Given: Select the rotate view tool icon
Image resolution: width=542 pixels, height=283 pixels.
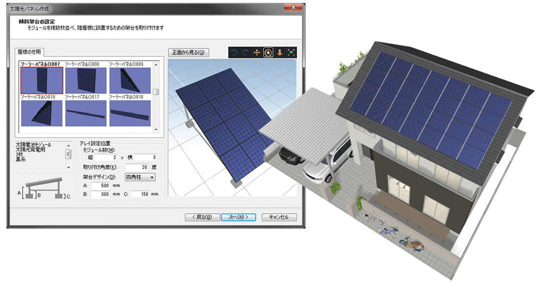Looking at the screenshot, I should click(268, 52).
